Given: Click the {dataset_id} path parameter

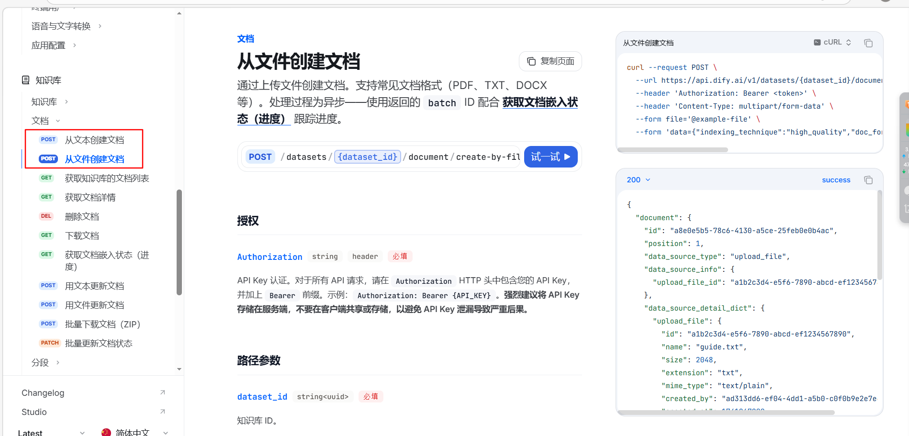Looking at the screenshot, I should click(368, 157).
